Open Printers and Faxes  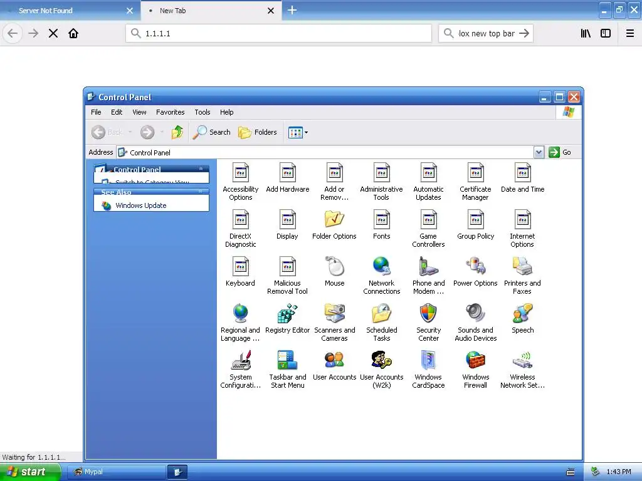(x=522, y=276)
